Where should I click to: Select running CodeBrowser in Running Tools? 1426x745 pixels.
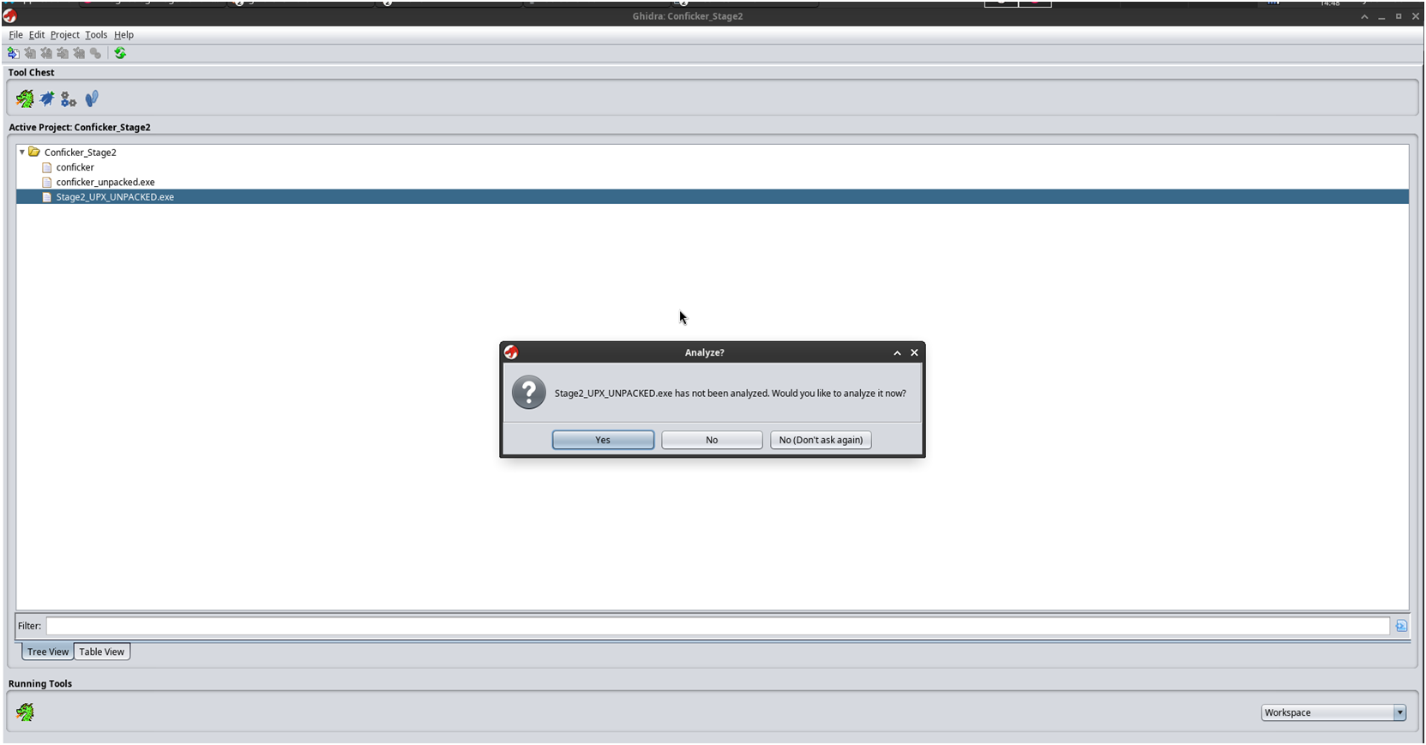[25, 712]
